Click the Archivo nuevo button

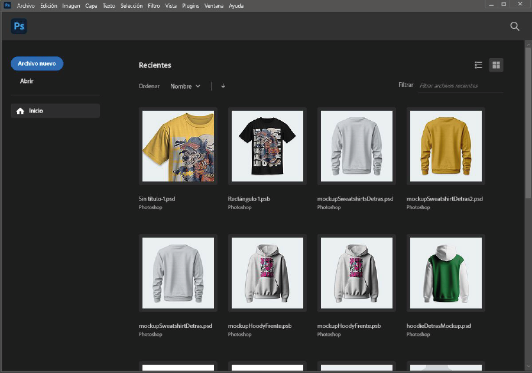37,63
